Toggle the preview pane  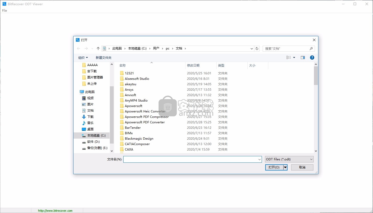[303, 58]
